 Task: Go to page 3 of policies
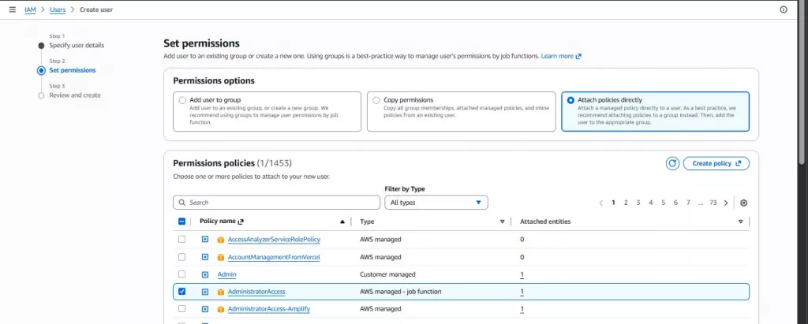point(638,203)
